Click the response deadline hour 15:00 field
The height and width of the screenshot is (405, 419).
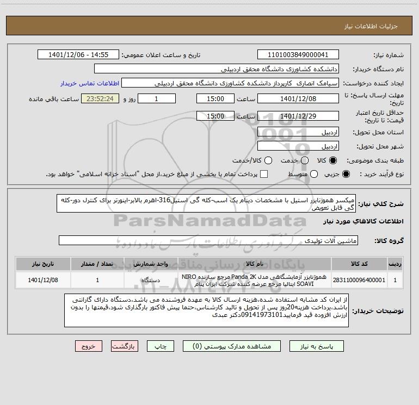(x=215, y=98)
